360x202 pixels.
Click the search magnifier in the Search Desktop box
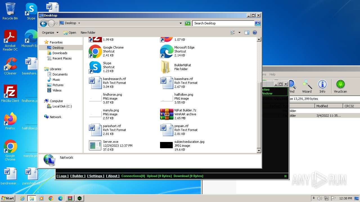(x=257, y=23)
